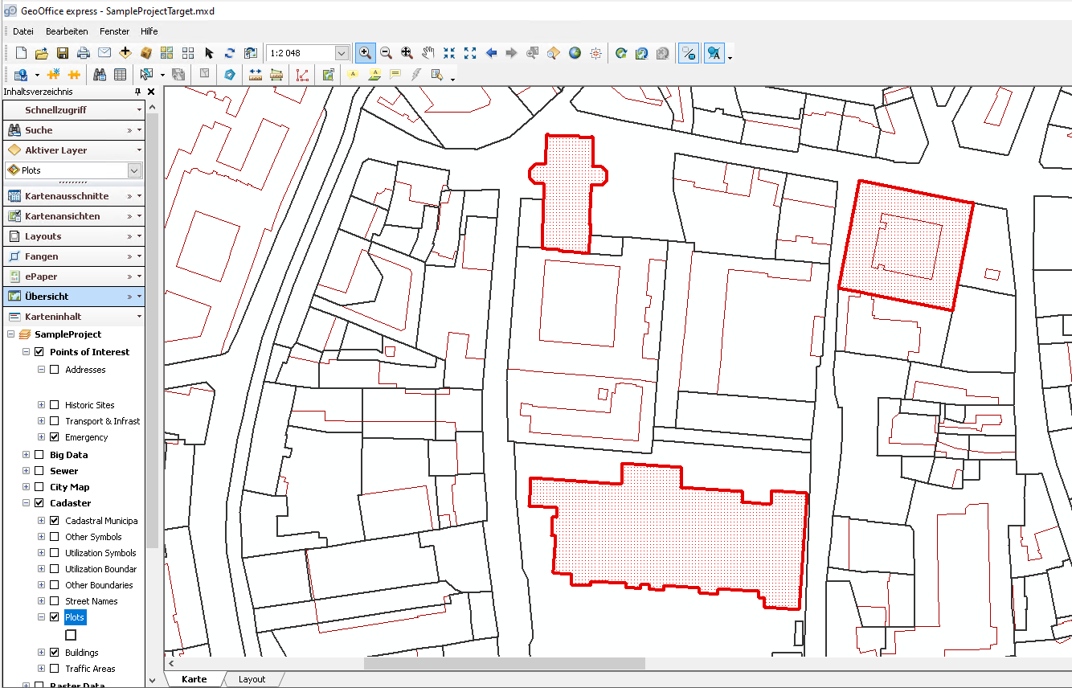Uncheck the Buildings layer checkbox
The height and width of the screenshot is (688, 1072).
pos(55,653)
